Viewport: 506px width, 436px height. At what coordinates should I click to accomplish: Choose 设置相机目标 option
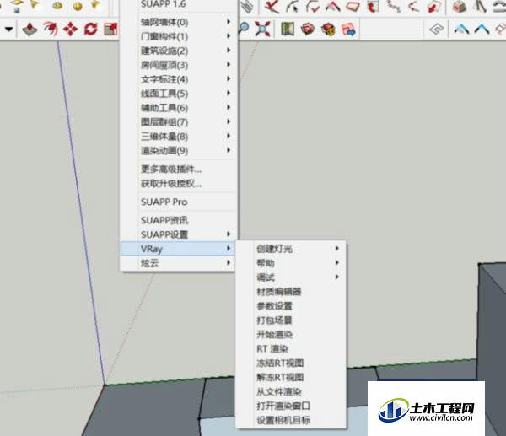coord(291,420)
